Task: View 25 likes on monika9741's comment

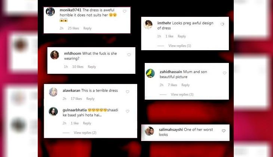Action: (73, 28)
